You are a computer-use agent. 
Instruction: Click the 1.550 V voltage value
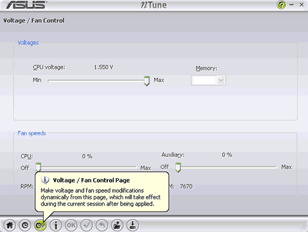click(x=103, y=67)
